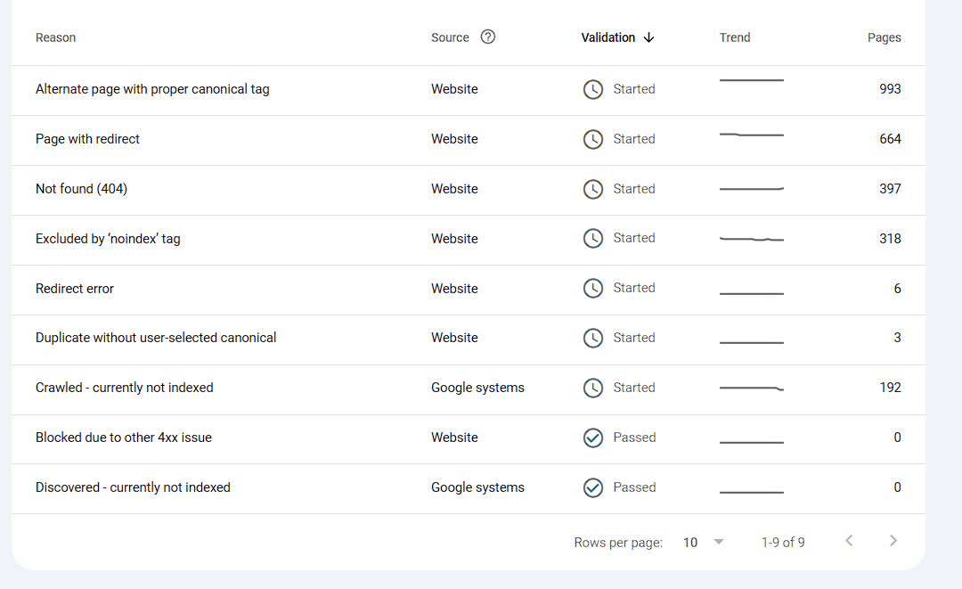
Task: Click the Trend column header
Action: pyautogui.click(x=735, y=37)
